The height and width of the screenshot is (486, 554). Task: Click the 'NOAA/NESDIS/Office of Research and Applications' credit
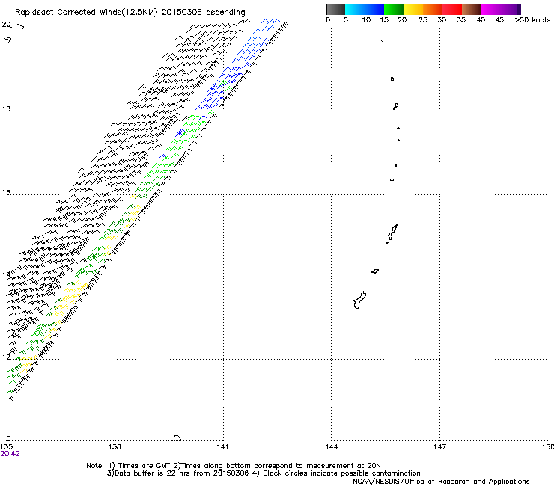click(x=441, y=482)
